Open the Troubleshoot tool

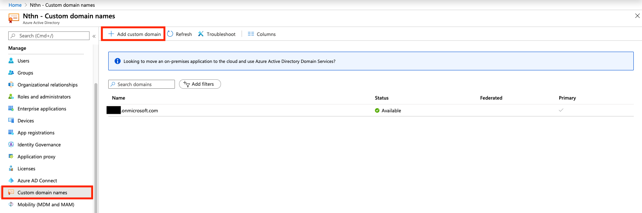click(x=217, y=34)
